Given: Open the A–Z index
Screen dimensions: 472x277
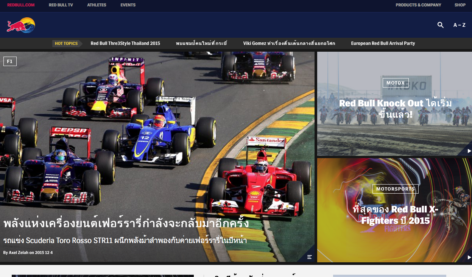Looking at the screenshot, I should pyautogui.click(x=459, y=25).
